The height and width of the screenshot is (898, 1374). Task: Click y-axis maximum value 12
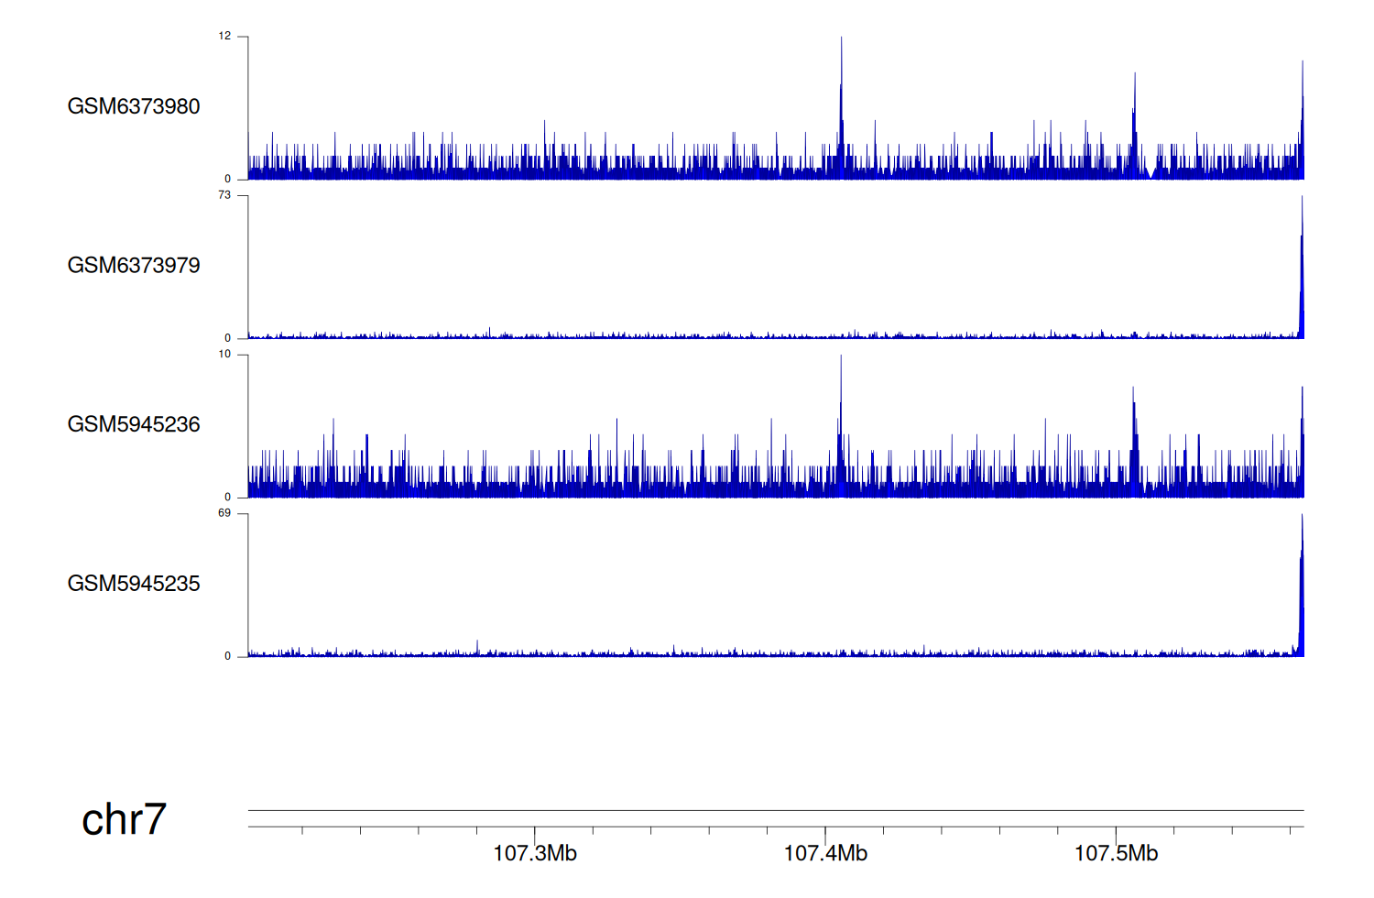click(x=224, y=37)
